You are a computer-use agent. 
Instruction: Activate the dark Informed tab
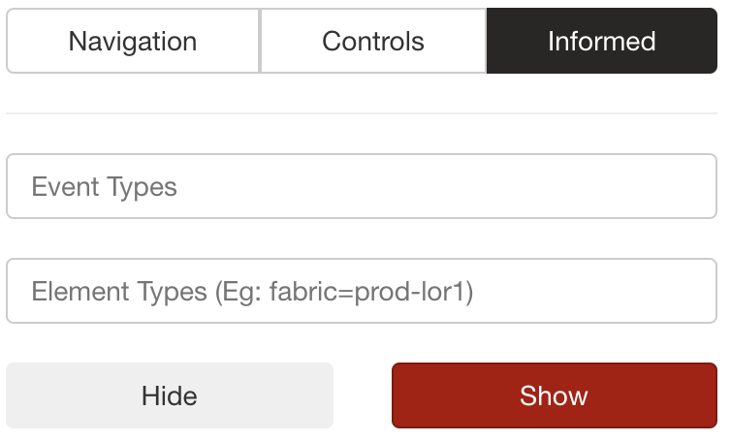[601, 42]
